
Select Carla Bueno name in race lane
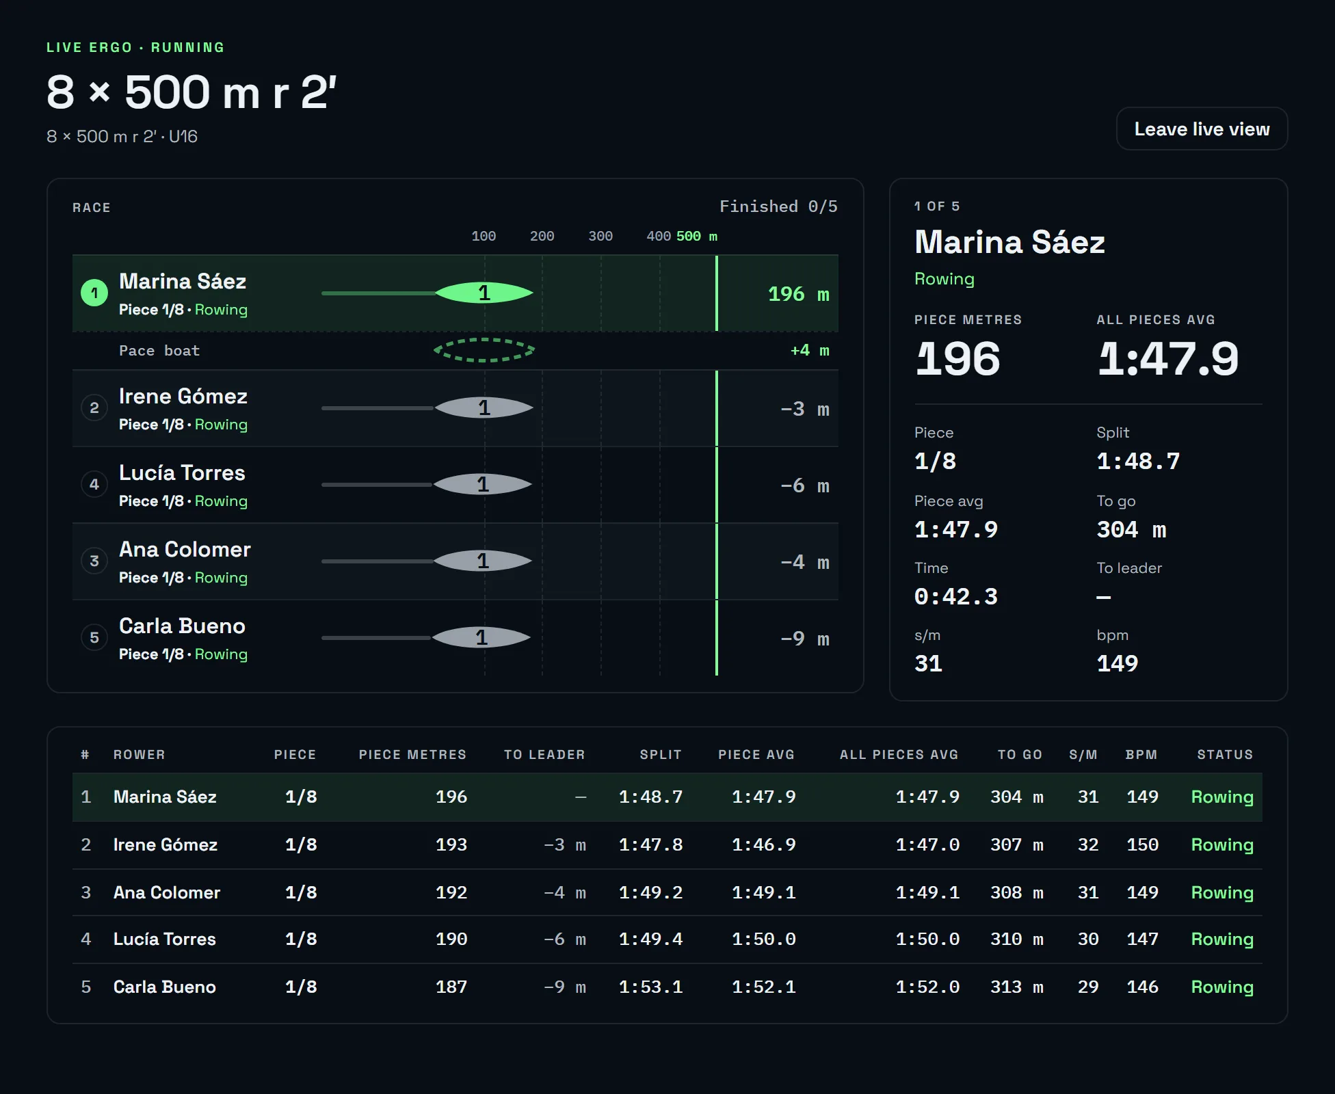click(182, 626)
